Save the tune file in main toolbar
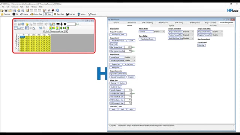240x135 pixels. (x=6, y=10)
